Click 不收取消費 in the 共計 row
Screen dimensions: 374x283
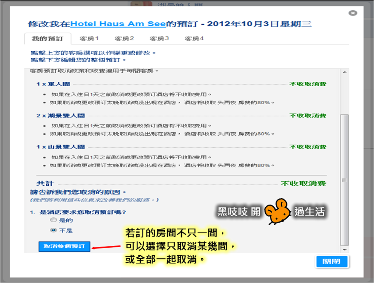[x=303, y=183]
